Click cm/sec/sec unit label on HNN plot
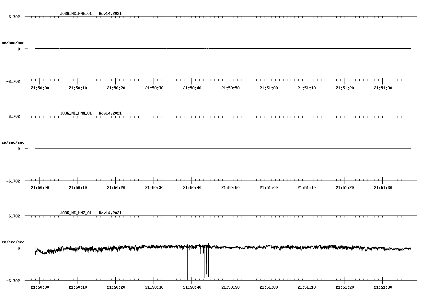 point(13,142)
